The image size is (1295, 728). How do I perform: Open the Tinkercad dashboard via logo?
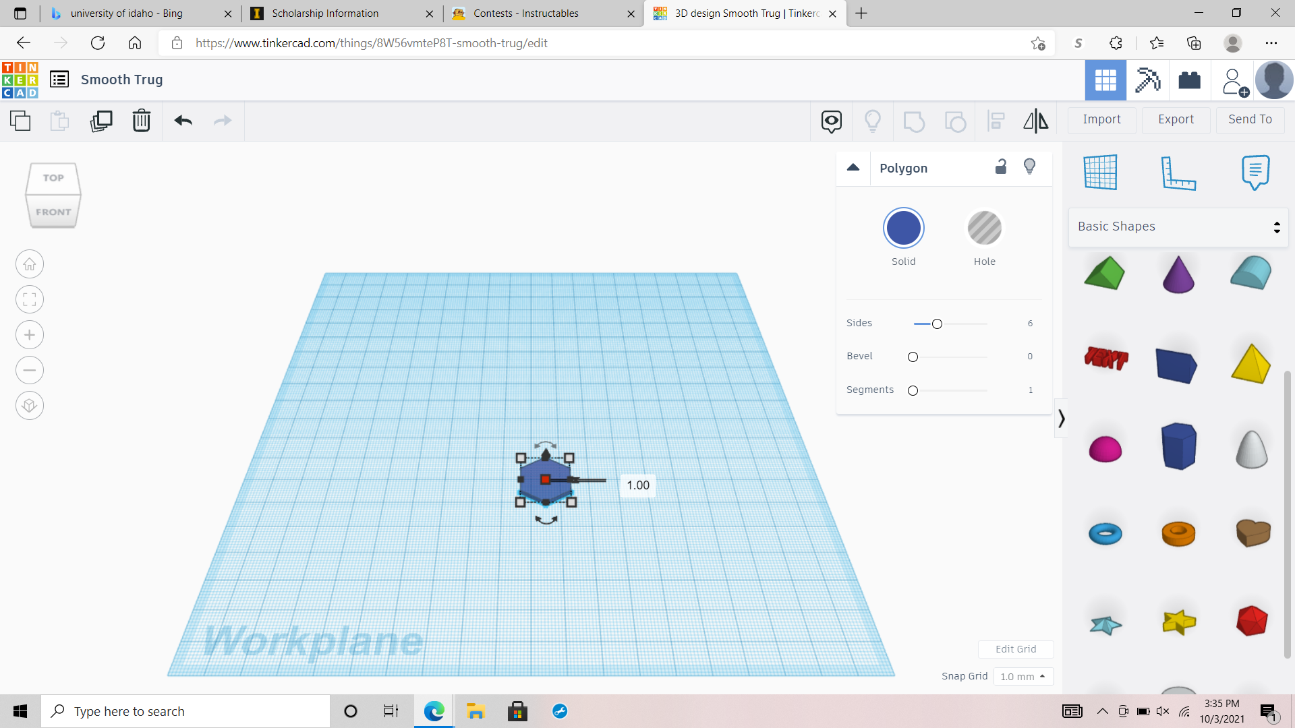18,80
